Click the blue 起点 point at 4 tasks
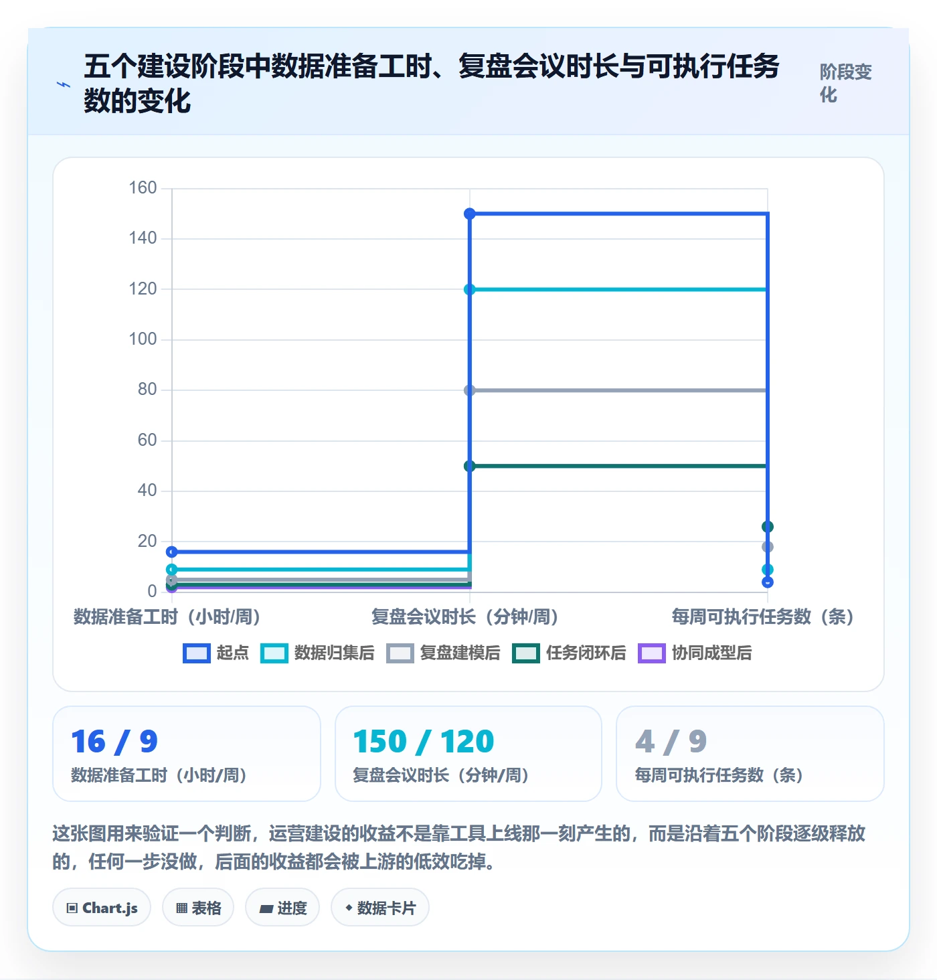 pos(768,582)
